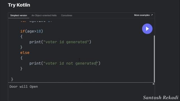Image resolution: width=180 pixels, height=101 pixels.
Task: Select the Coroutines tab
Action: (67, 15)
